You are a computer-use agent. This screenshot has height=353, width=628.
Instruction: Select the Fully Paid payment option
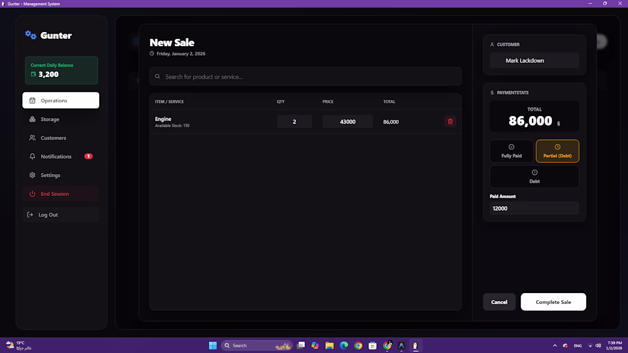click(x=512, y=151)
